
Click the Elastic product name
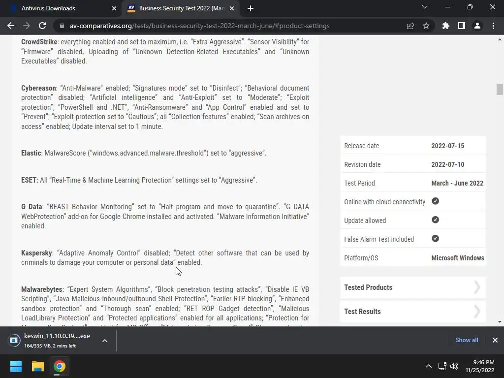tap(31, 153)
